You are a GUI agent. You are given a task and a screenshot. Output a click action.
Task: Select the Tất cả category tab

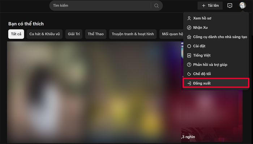coord(16,34)
